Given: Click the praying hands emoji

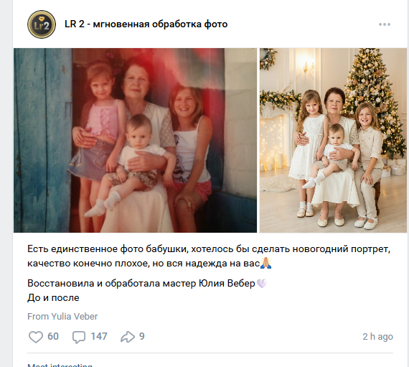Looking at the screenshot, I should pos(265,263).
